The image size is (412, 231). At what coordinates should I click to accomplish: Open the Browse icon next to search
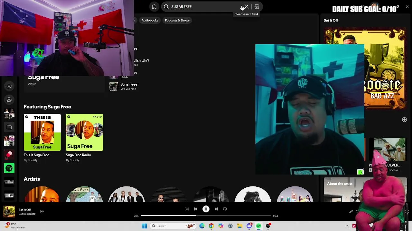[x=257, y=7]
